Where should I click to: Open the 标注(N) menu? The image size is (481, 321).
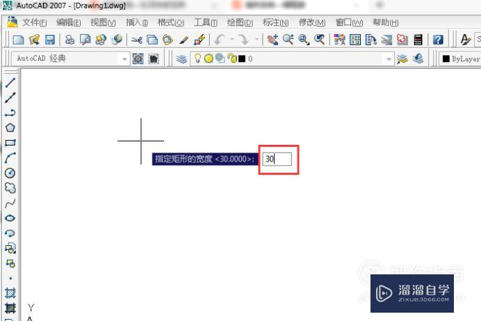pyautogui.click(x=275, y=22)
